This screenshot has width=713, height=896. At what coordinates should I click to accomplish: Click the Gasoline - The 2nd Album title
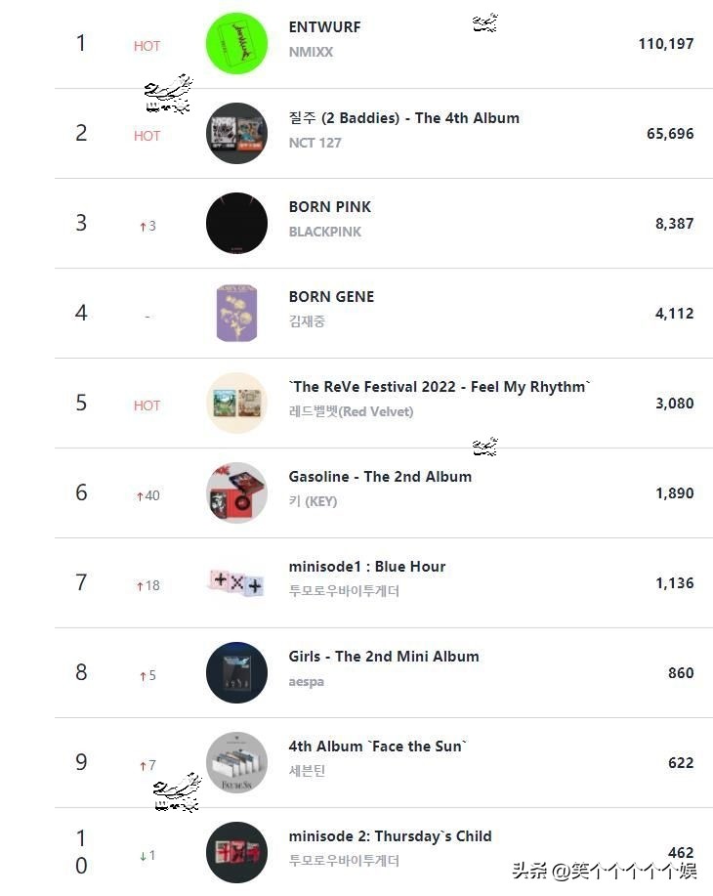pos(380,476)
